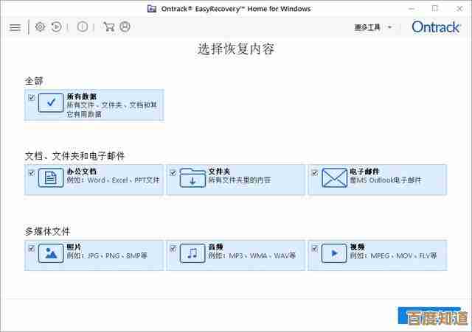This screenshot has width=472, height=332.
Task: Click the email envelope icon
Action: [x=334, y=178]
